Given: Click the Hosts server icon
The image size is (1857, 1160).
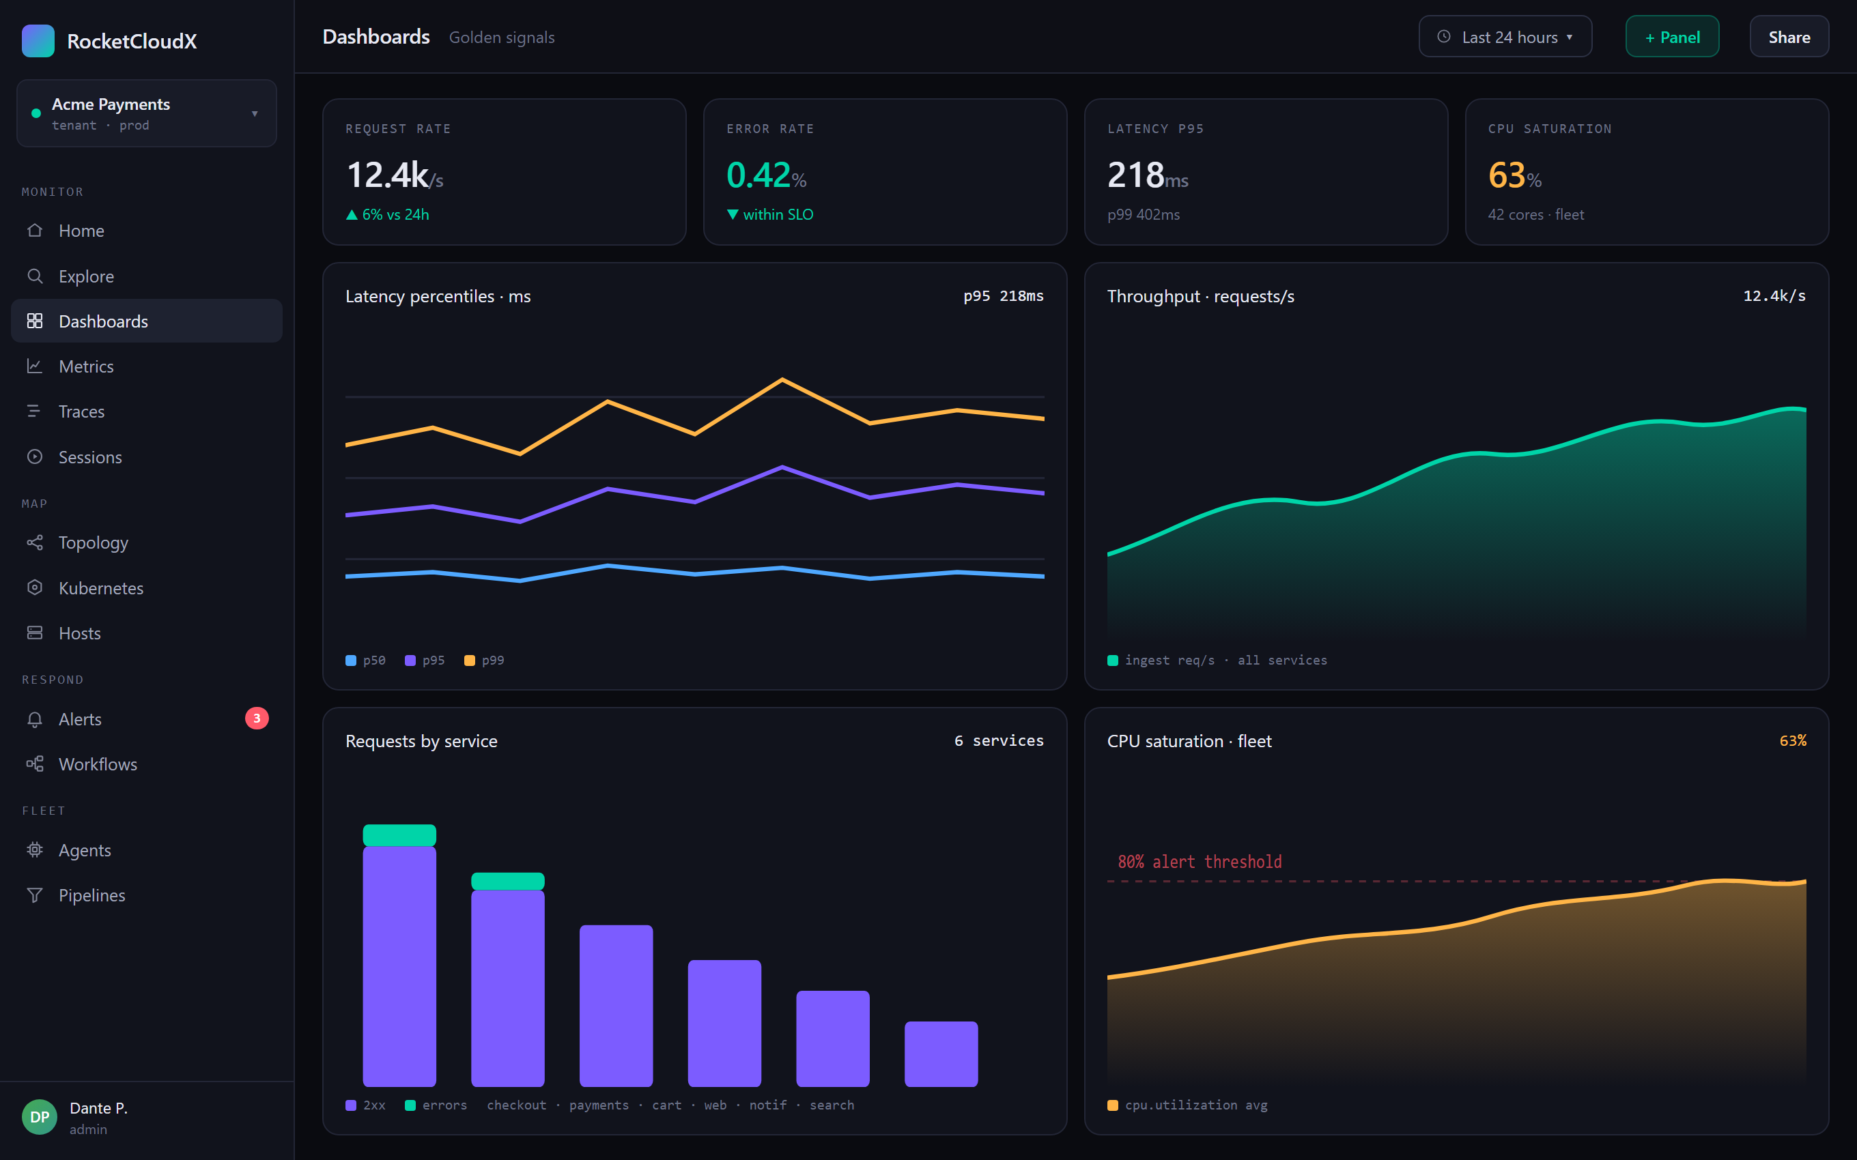Looking at the screenshot, I should pyautogui.click(x=35, y=633).
